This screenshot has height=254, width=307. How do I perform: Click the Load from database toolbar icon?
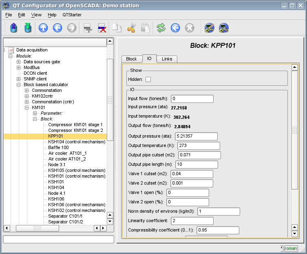[14, 28]
